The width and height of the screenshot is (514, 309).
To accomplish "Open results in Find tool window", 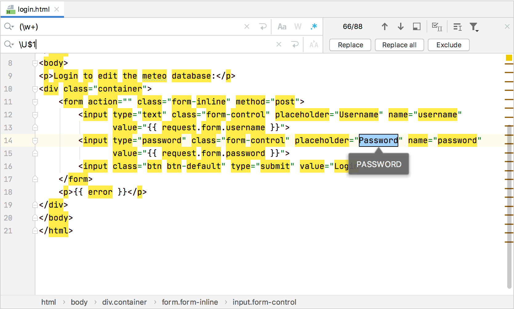I will (x=416, y=27).
